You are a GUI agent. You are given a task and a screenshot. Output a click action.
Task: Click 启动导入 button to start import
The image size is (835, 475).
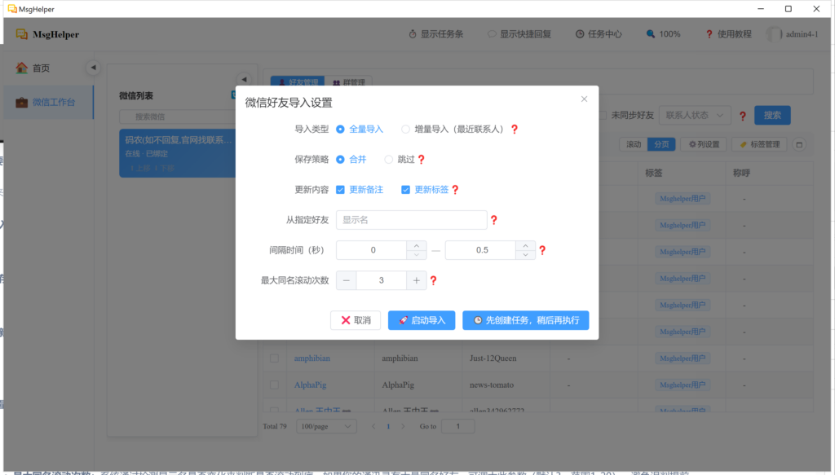coord(422,320)
